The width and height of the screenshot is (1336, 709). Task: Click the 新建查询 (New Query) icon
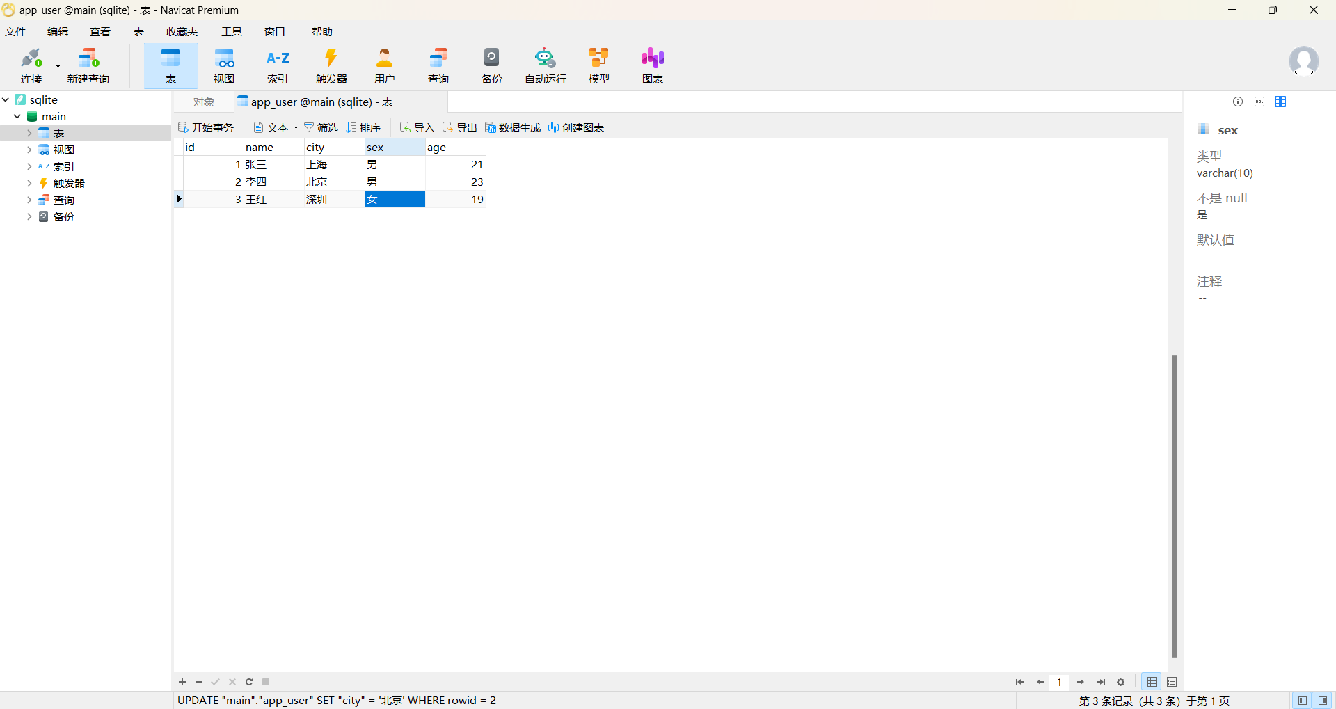point(88,66)
